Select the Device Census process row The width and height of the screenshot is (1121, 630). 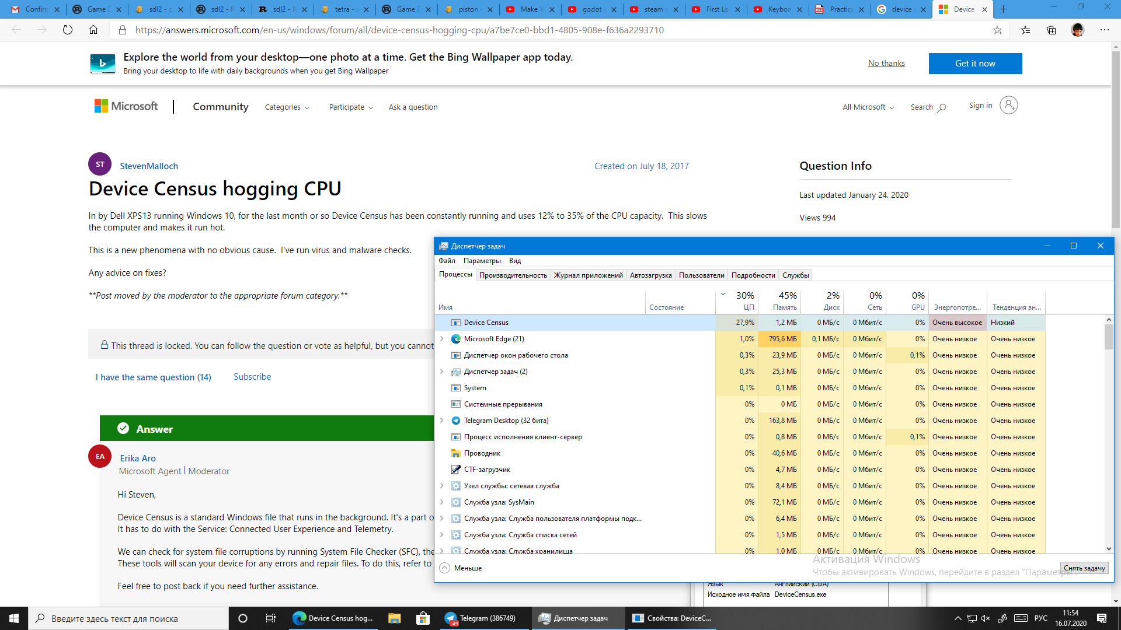pyautogui.click(x=740, y=323)
